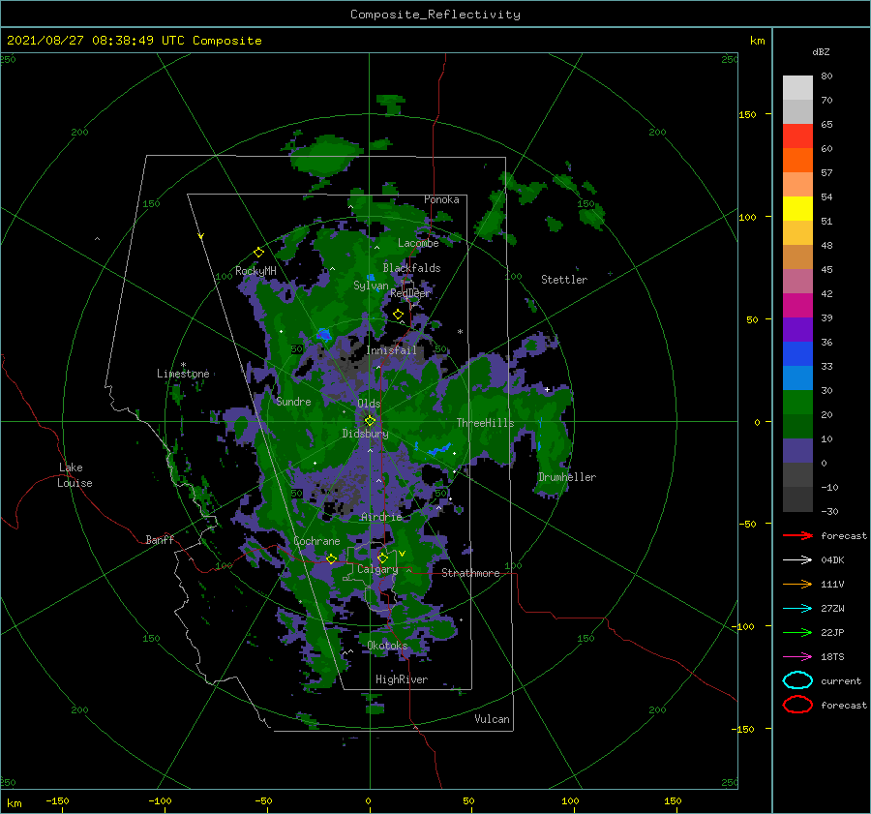Select the blue 36 dBZ color swatch
The image size is (871, 814).
[x=797, y=353]
